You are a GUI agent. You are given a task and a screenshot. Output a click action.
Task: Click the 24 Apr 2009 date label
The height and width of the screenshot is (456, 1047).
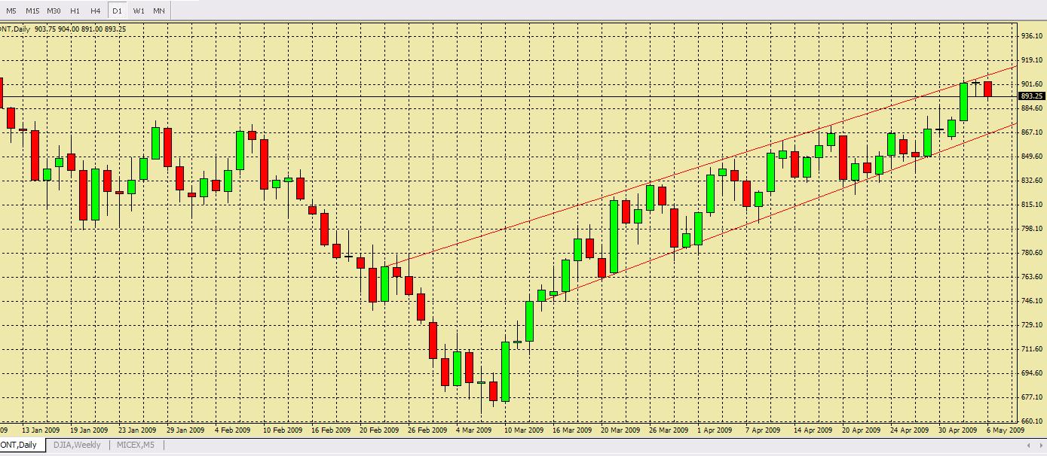909,430
